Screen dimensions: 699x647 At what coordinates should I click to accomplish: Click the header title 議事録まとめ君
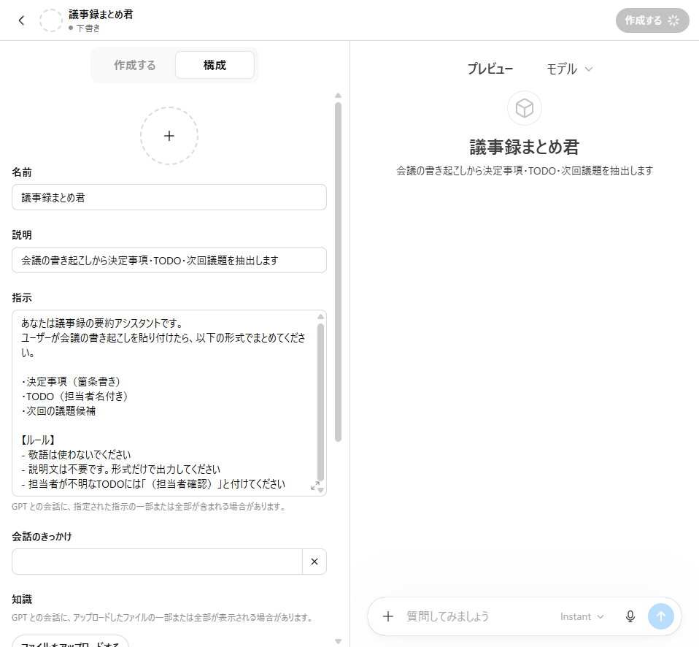101,15
